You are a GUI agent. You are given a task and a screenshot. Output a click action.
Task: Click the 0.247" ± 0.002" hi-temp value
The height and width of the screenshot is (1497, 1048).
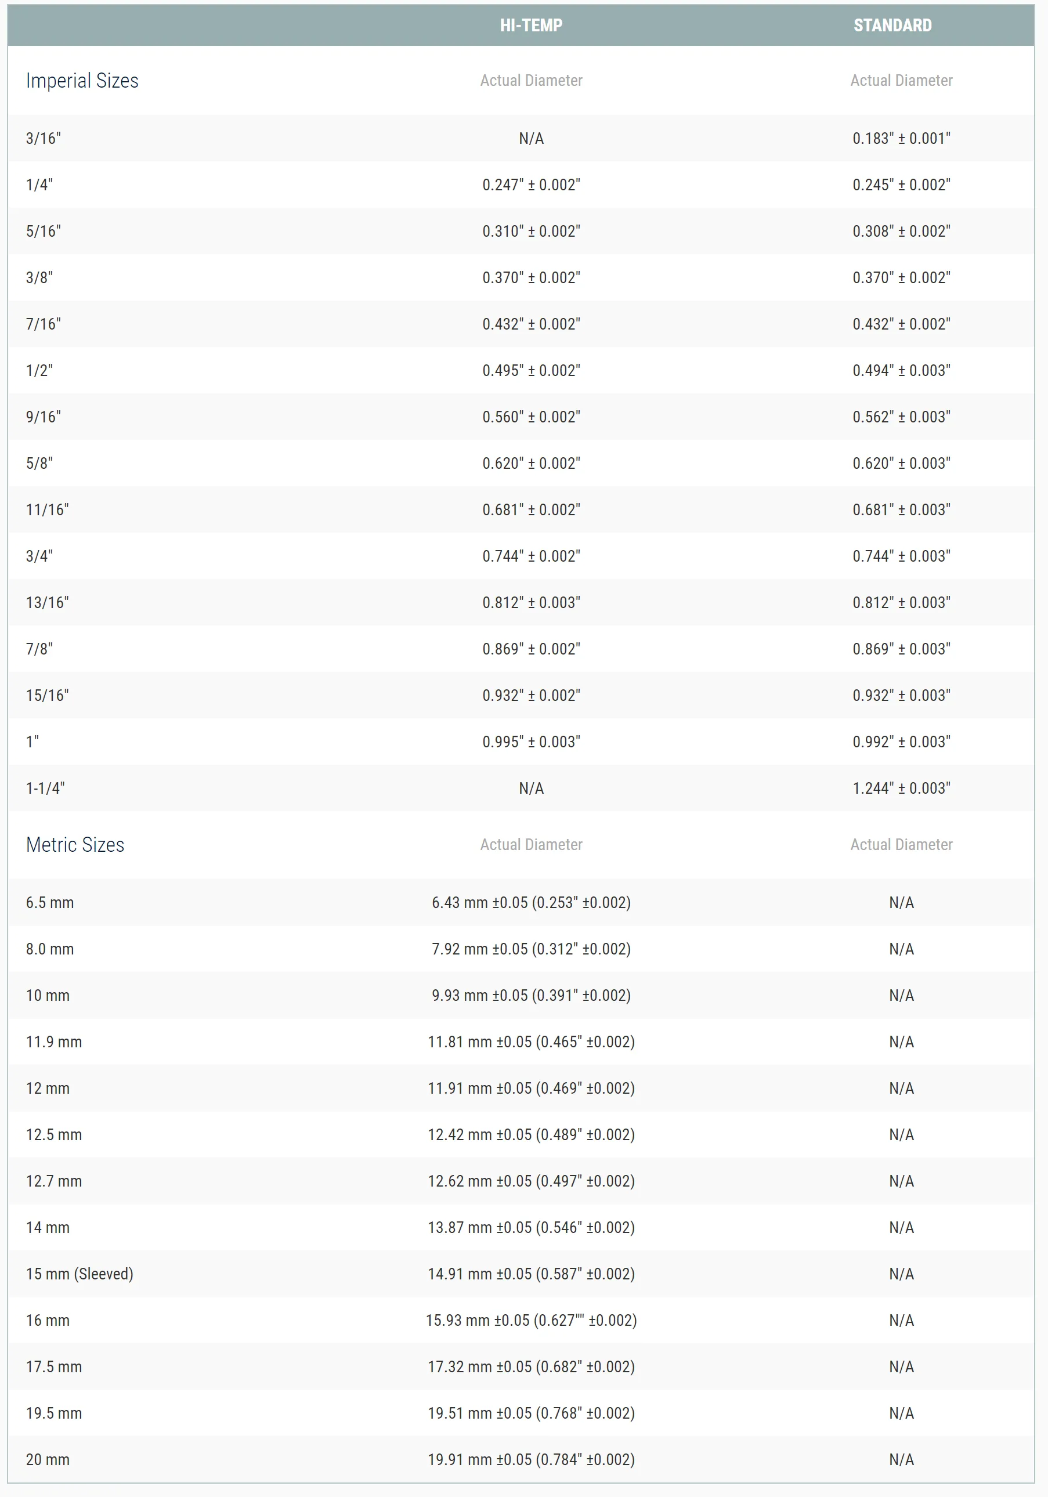click(531, 185)
